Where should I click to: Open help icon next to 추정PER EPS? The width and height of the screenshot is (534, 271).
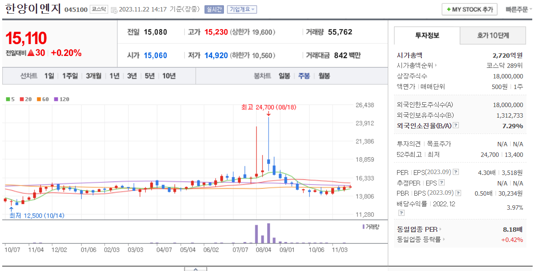tap(442, 183)
